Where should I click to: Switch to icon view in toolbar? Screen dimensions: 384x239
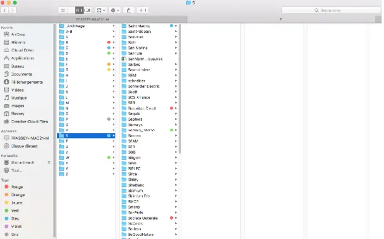click(63, 11)
